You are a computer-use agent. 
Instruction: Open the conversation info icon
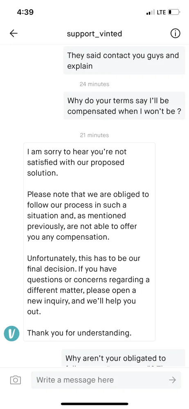point(175,34)
